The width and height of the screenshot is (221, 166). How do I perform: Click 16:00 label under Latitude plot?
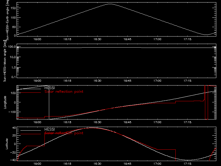pos(37,164)
